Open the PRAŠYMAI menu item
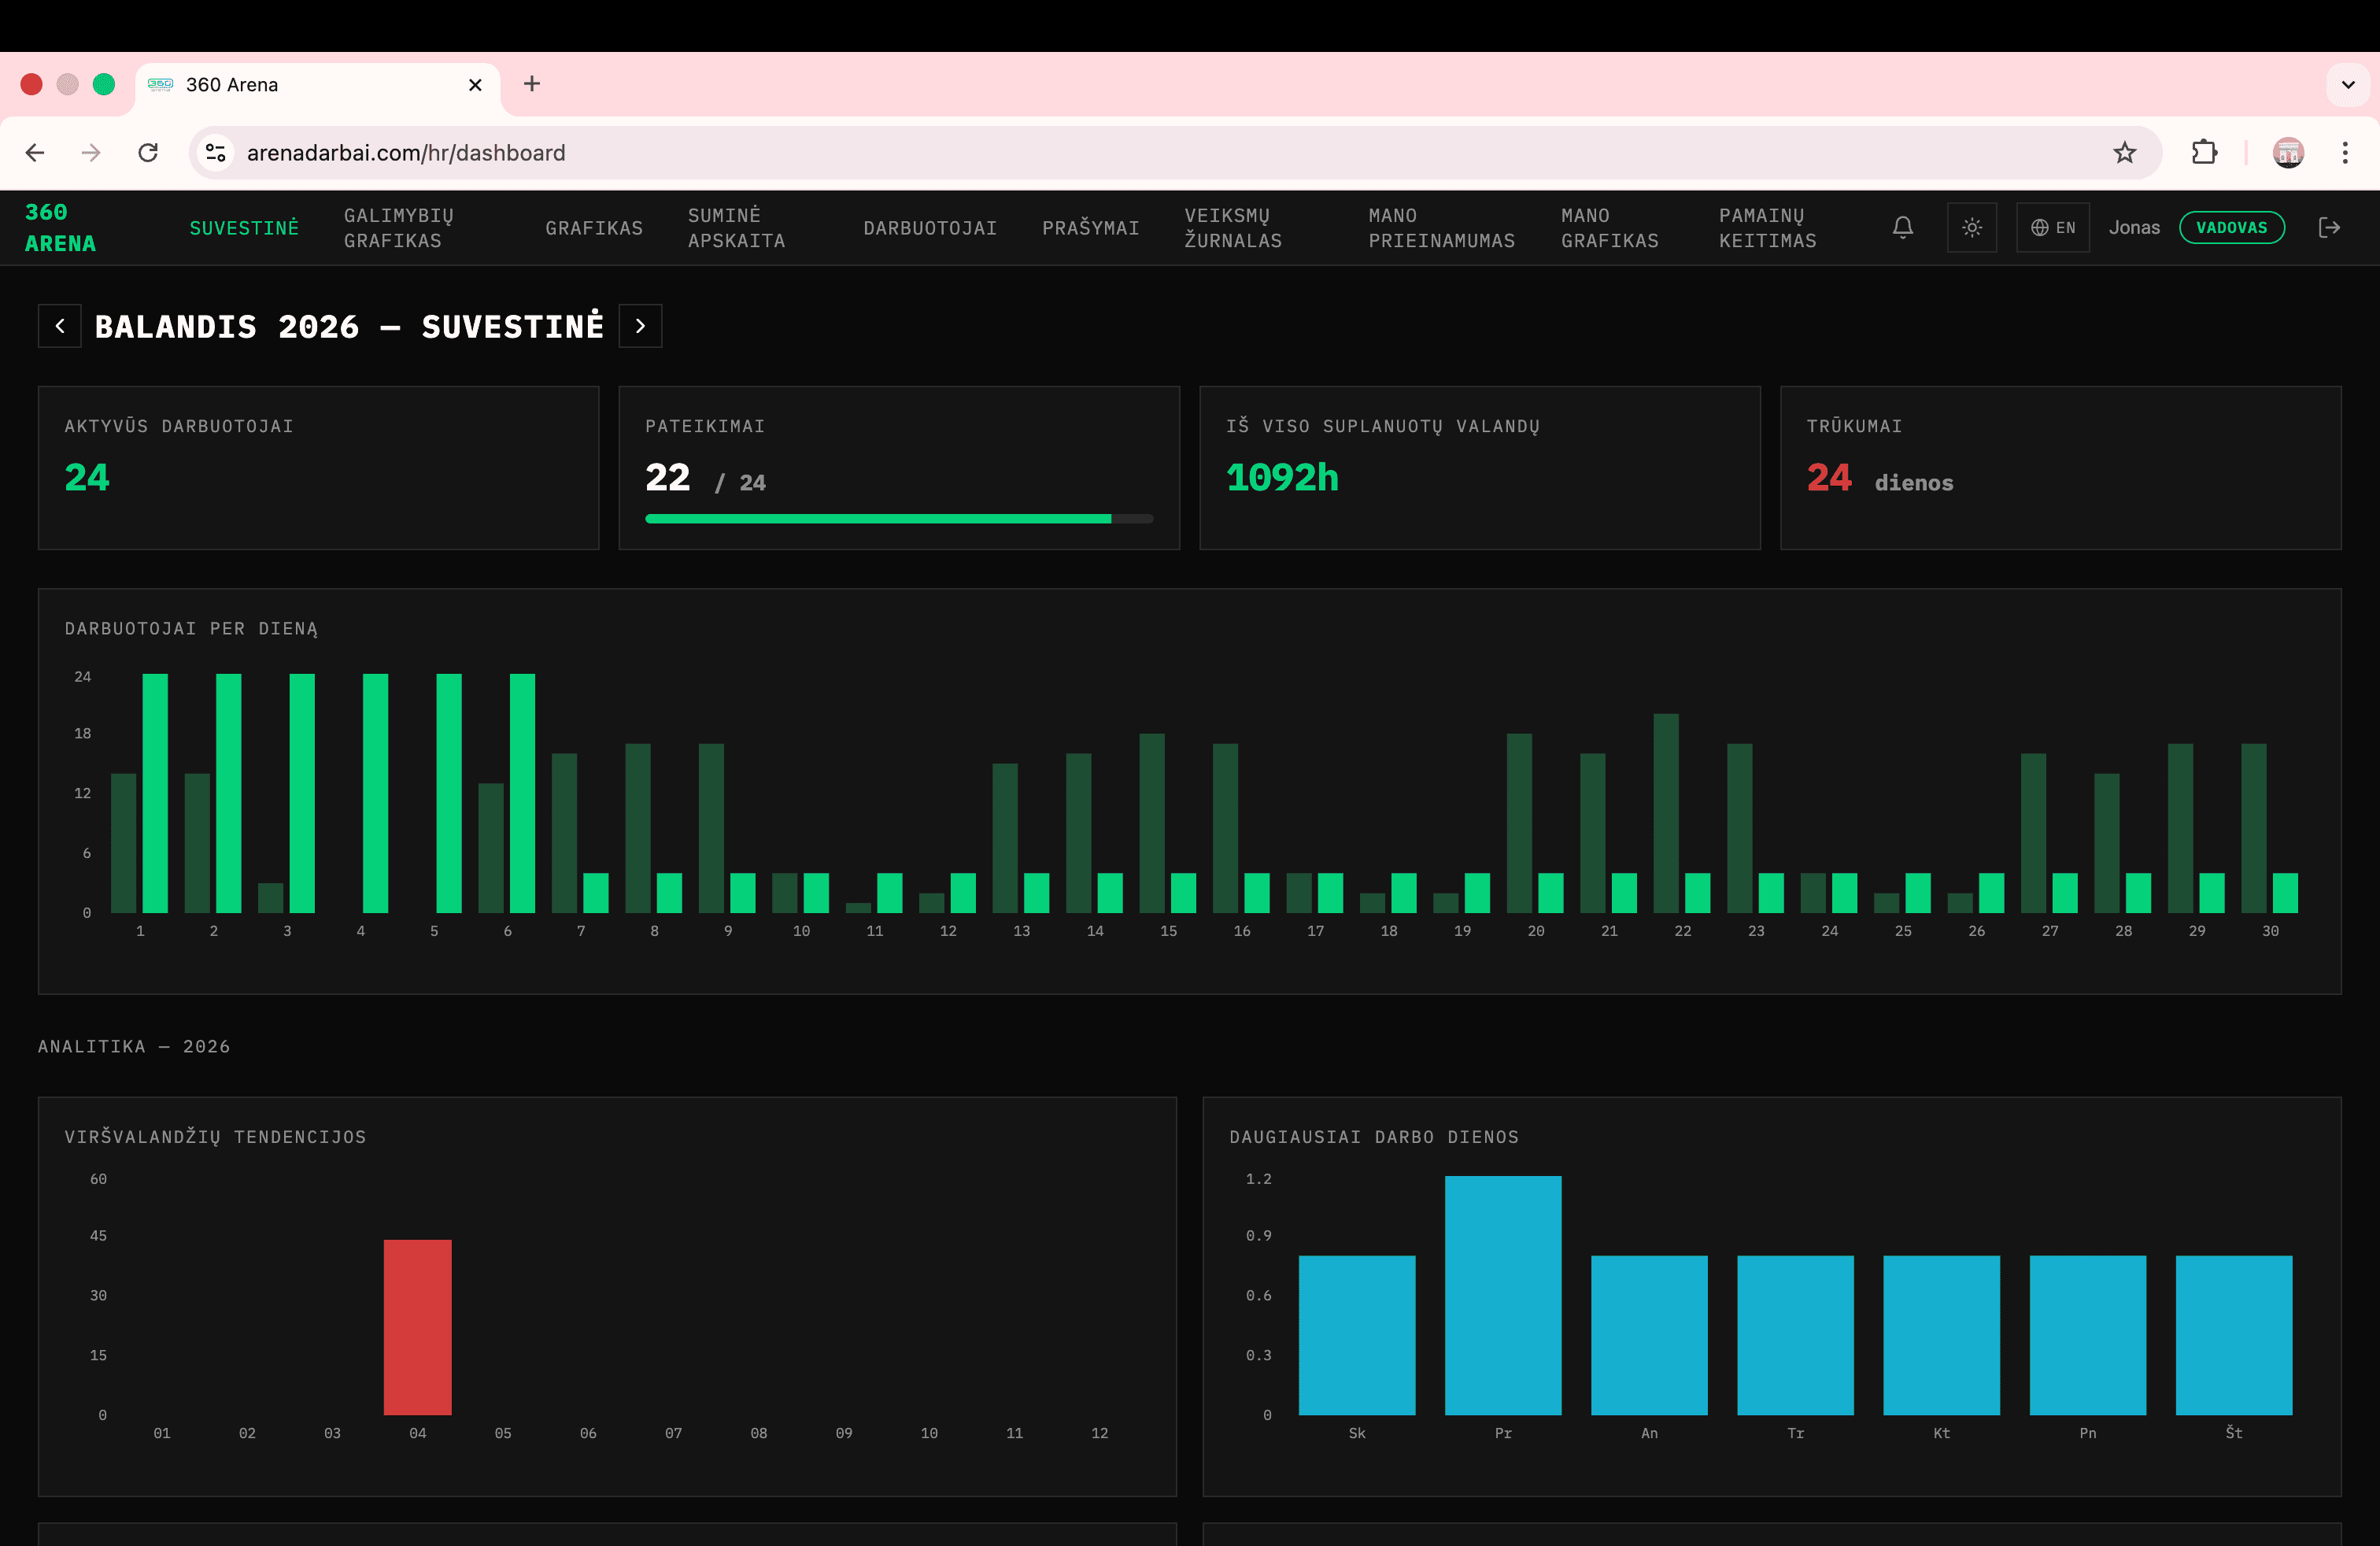 pos(1091,227)
